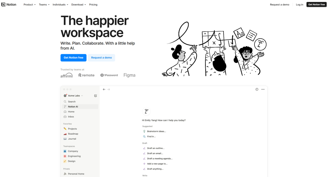Open Search in the sidebar

pos(80,102)
